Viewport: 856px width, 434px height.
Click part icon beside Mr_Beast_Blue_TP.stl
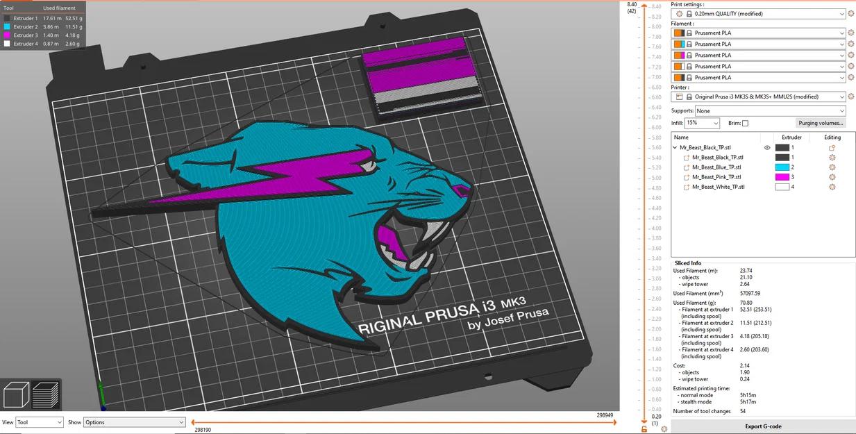(687, 167)
